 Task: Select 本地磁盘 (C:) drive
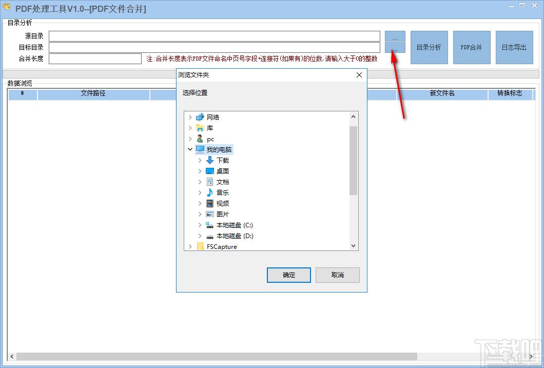click(x=235, y=225)
